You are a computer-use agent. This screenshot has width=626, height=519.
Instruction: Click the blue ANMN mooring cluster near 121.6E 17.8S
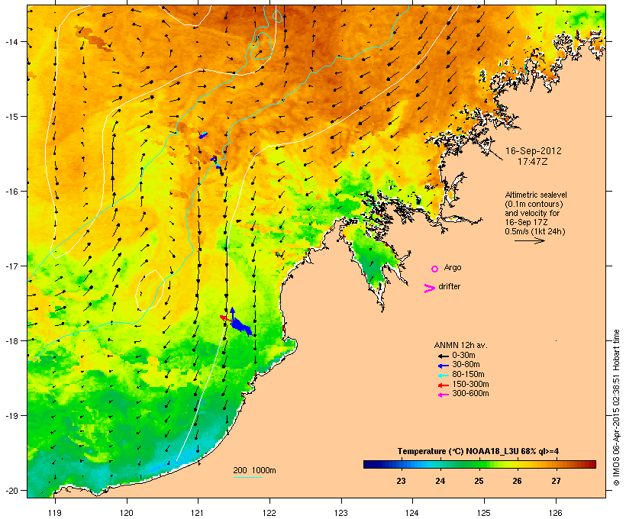coord(242,327)
